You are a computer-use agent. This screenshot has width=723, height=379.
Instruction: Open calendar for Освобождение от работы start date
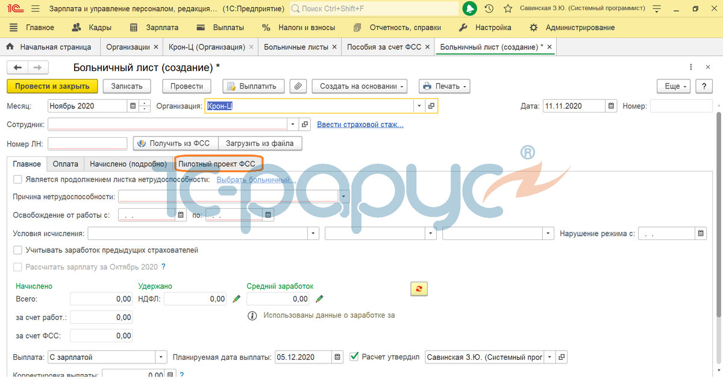(x=181, y=215)
